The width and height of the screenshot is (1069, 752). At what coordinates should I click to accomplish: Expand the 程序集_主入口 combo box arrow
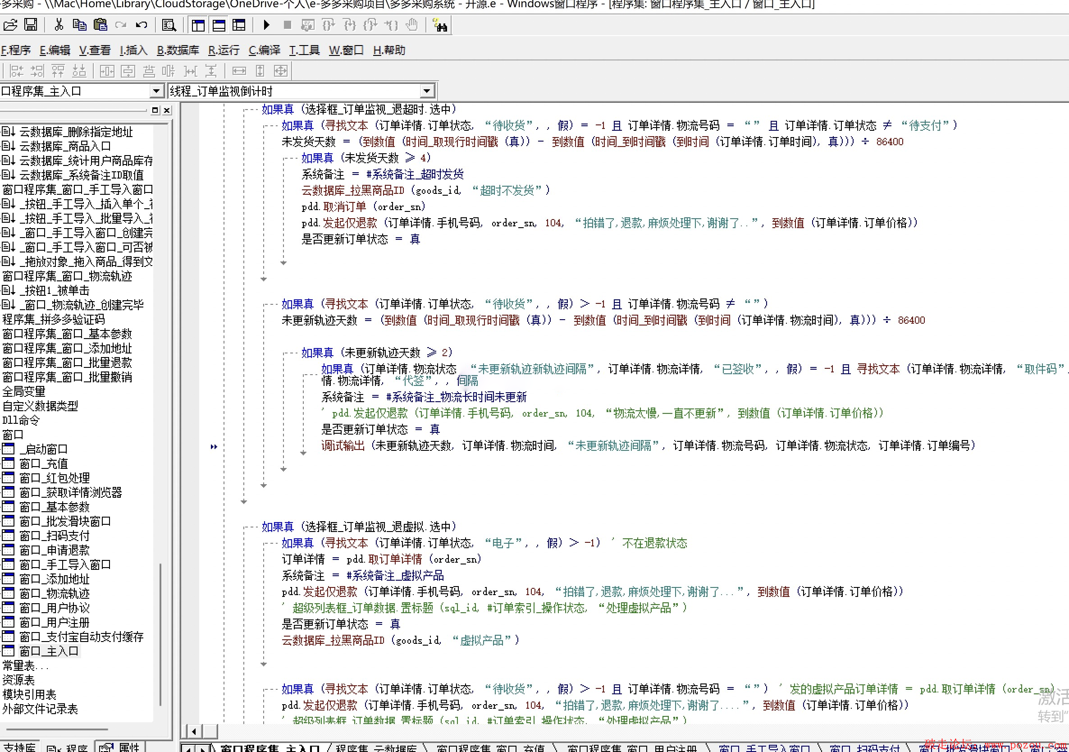point(157,91)
